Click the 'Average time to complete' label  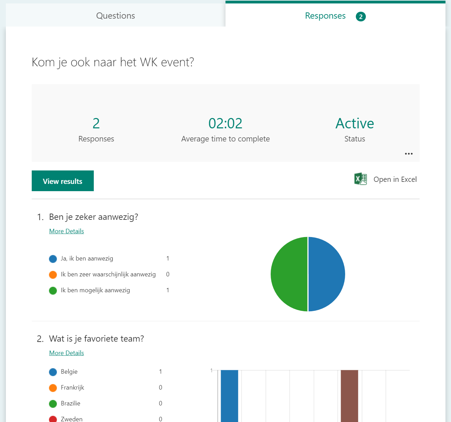click(x=226, y=139)
